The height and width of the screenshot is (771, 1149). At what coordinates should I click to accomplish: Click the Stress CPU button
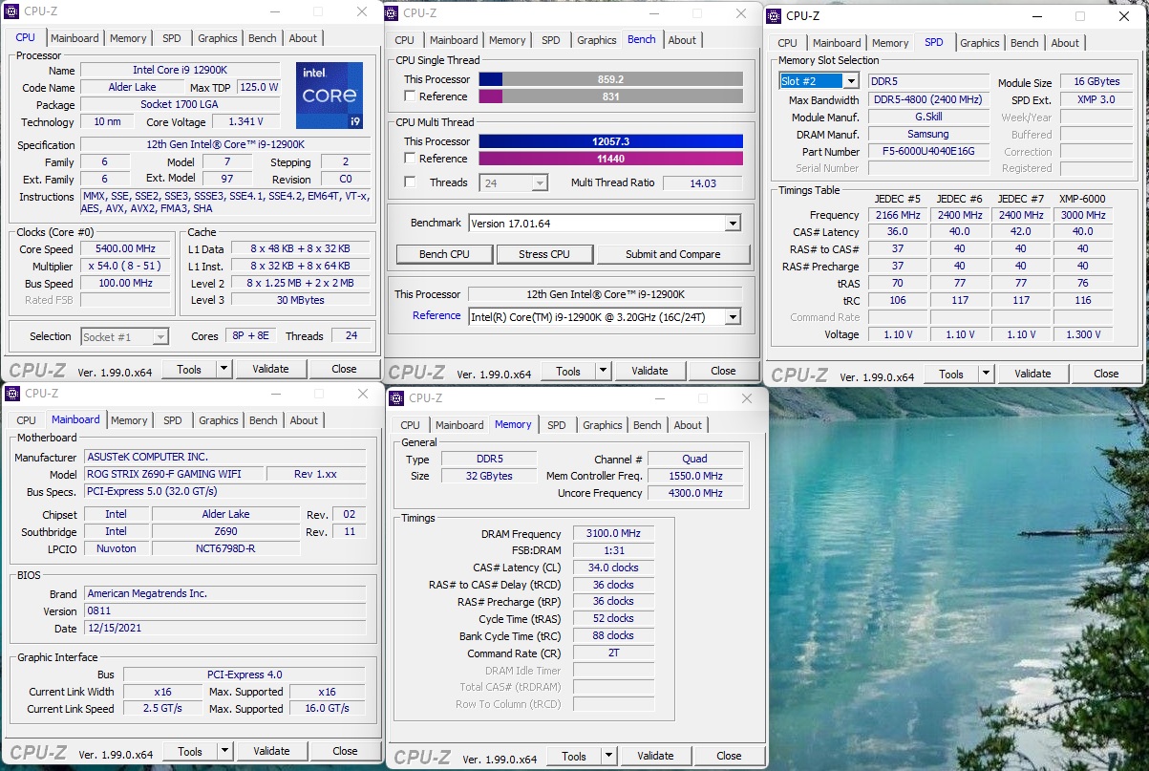[x=544, y=254]
